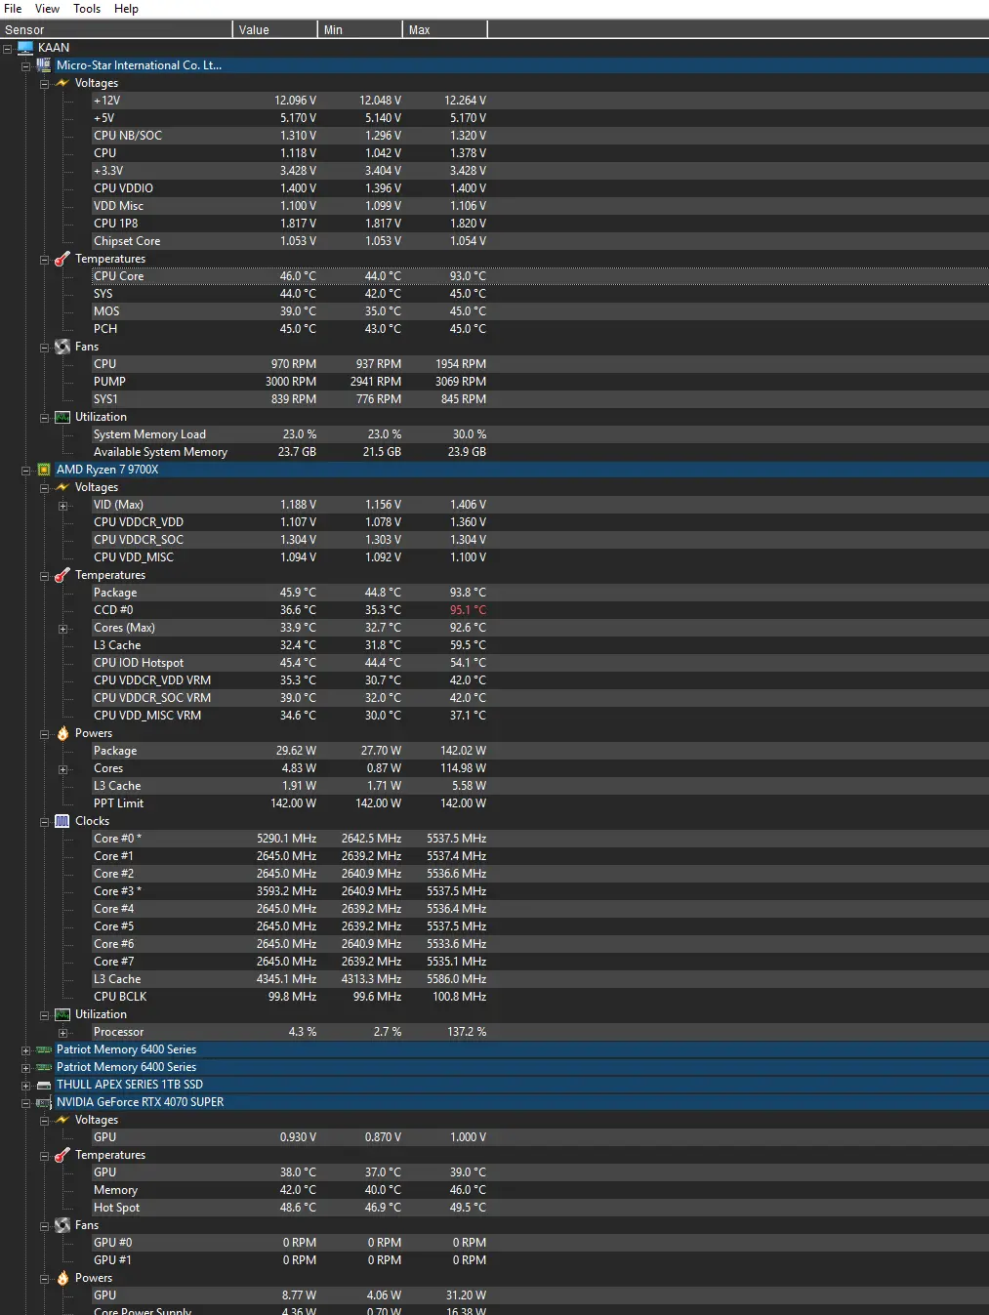Viewport: 989px width, 1315px height.
Task: Select the CPU NB/SOC voltage row
Action: pos(540,136)
